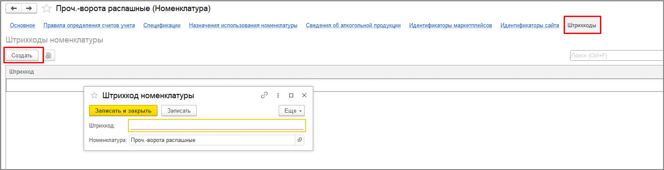
Task: Favorite the Штрихкод номенклатуры dialog with its star
Action: (x=95, y=96)
